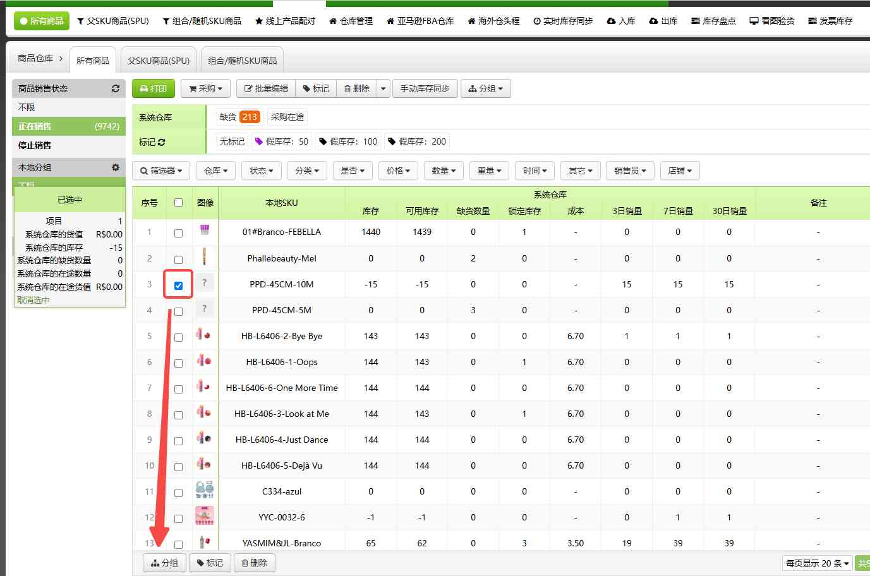The height and width of the screenshot is (576, 870).
Task: Click the green 打印 print button
Action: point(153,88)
